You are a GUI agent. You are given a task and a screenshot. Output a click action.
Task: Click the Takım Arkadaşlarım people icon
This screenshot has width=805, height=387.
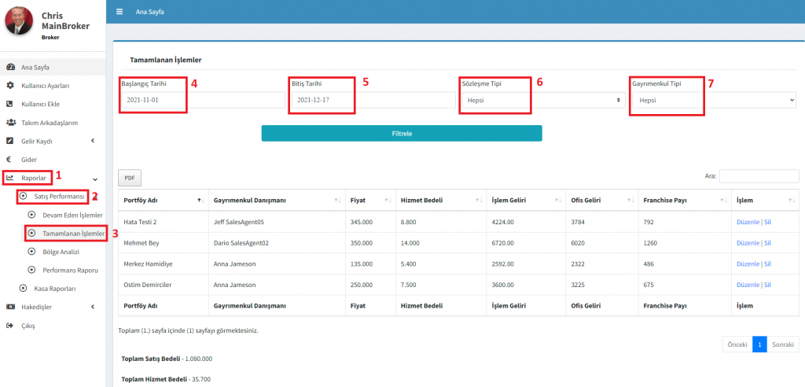pos(10,123)
